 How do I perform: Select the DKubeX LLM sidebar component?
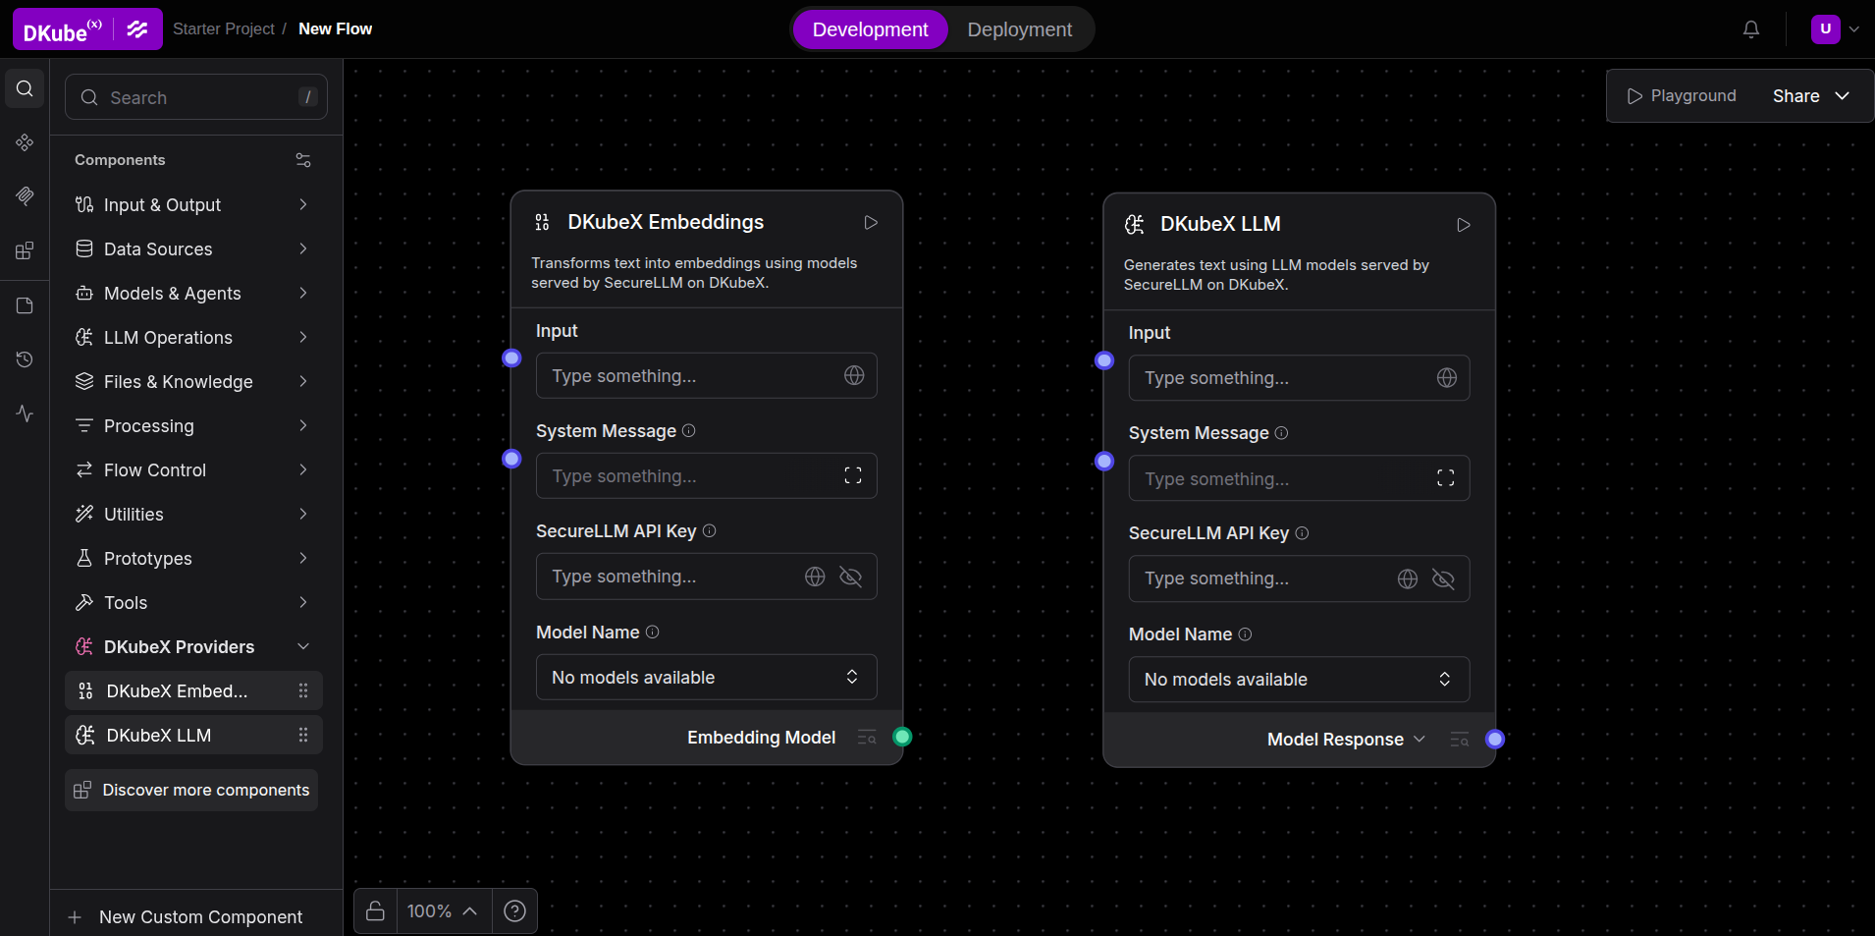(x=193, y=736)
